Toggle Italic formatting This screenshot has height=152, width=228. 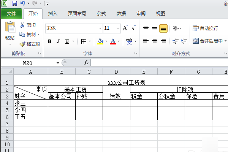coord(58,41)
